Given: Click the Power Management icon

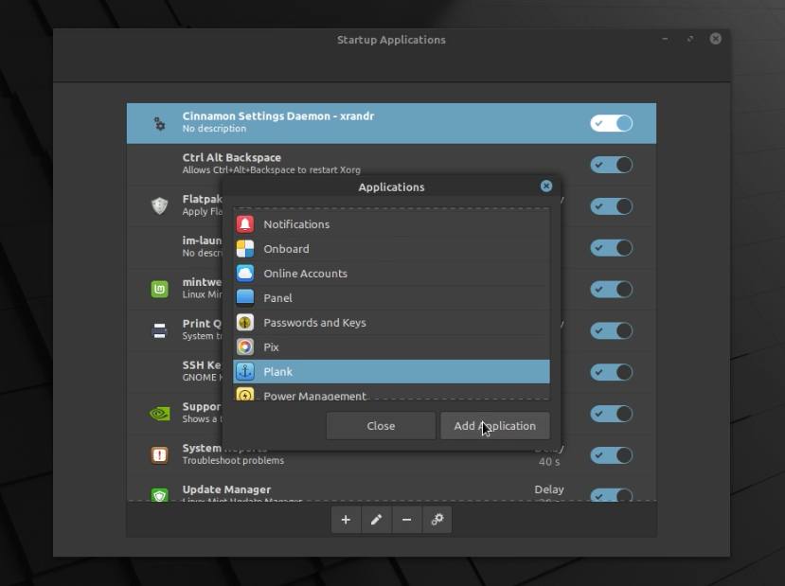Looking at the screenshot, I should (x=245, y=395).
